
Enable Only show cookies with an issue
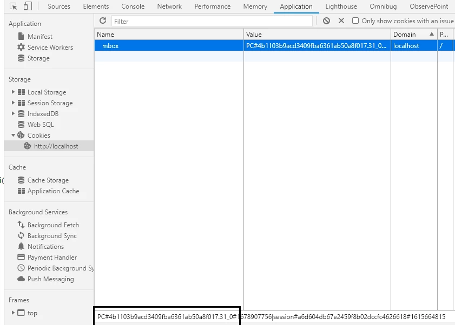(355, 21)
